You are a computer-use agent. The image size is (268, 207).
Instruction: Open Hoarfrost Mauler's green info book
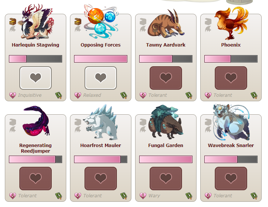pyautogui.click(x=124, y=196)
